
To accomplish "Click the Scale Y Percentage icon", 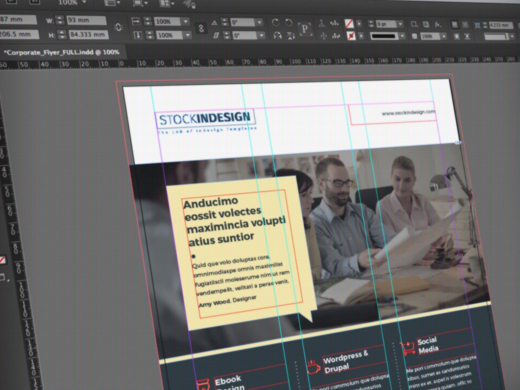I will coord(137,35).
